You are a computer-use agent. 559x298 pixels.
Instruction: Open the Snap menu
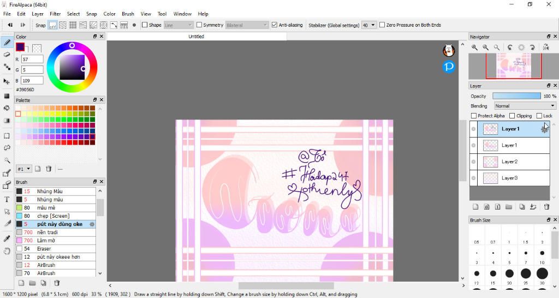(91, 14)
